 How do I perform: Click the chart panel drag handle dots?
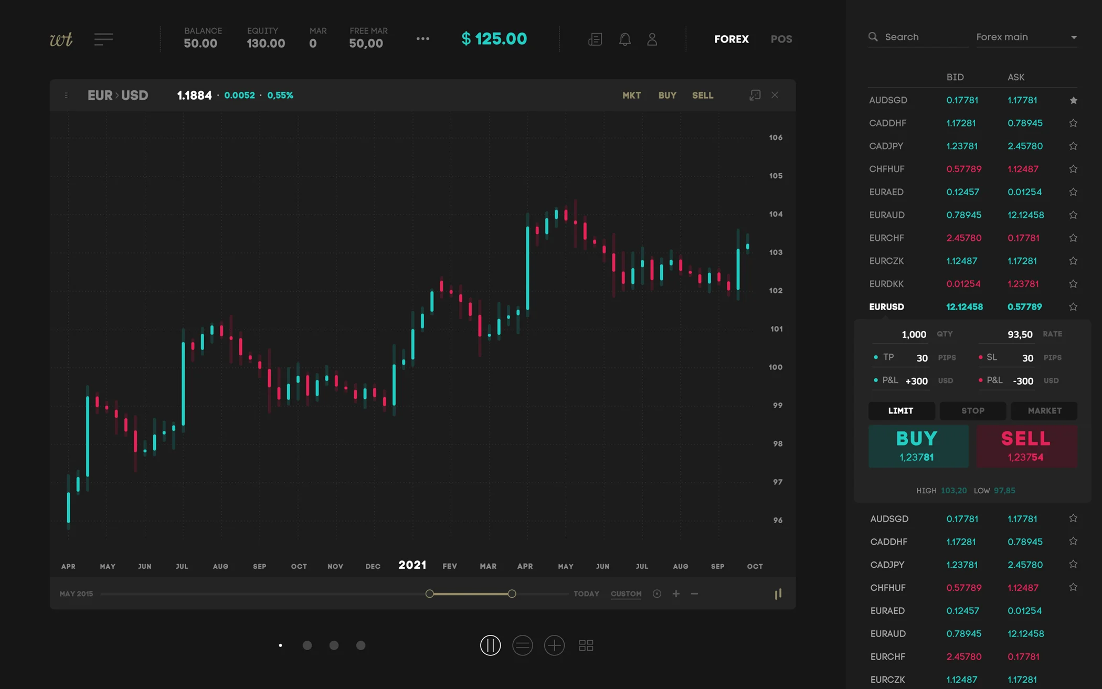pyautogui.click(x=66, y=96)
